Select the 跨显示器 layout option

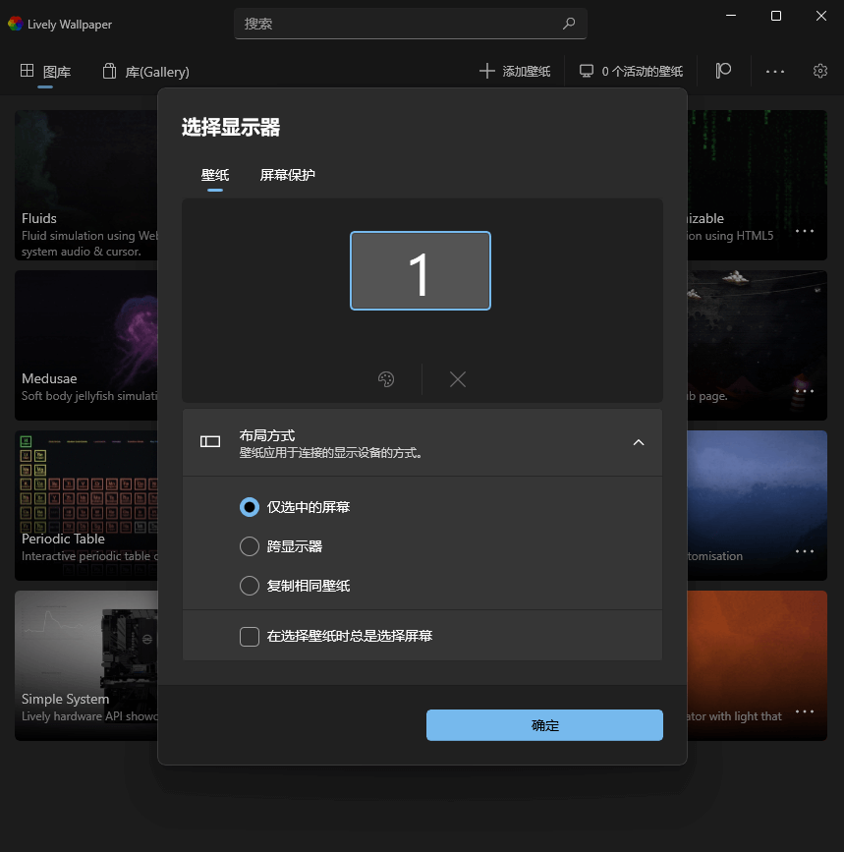(250, 543)
